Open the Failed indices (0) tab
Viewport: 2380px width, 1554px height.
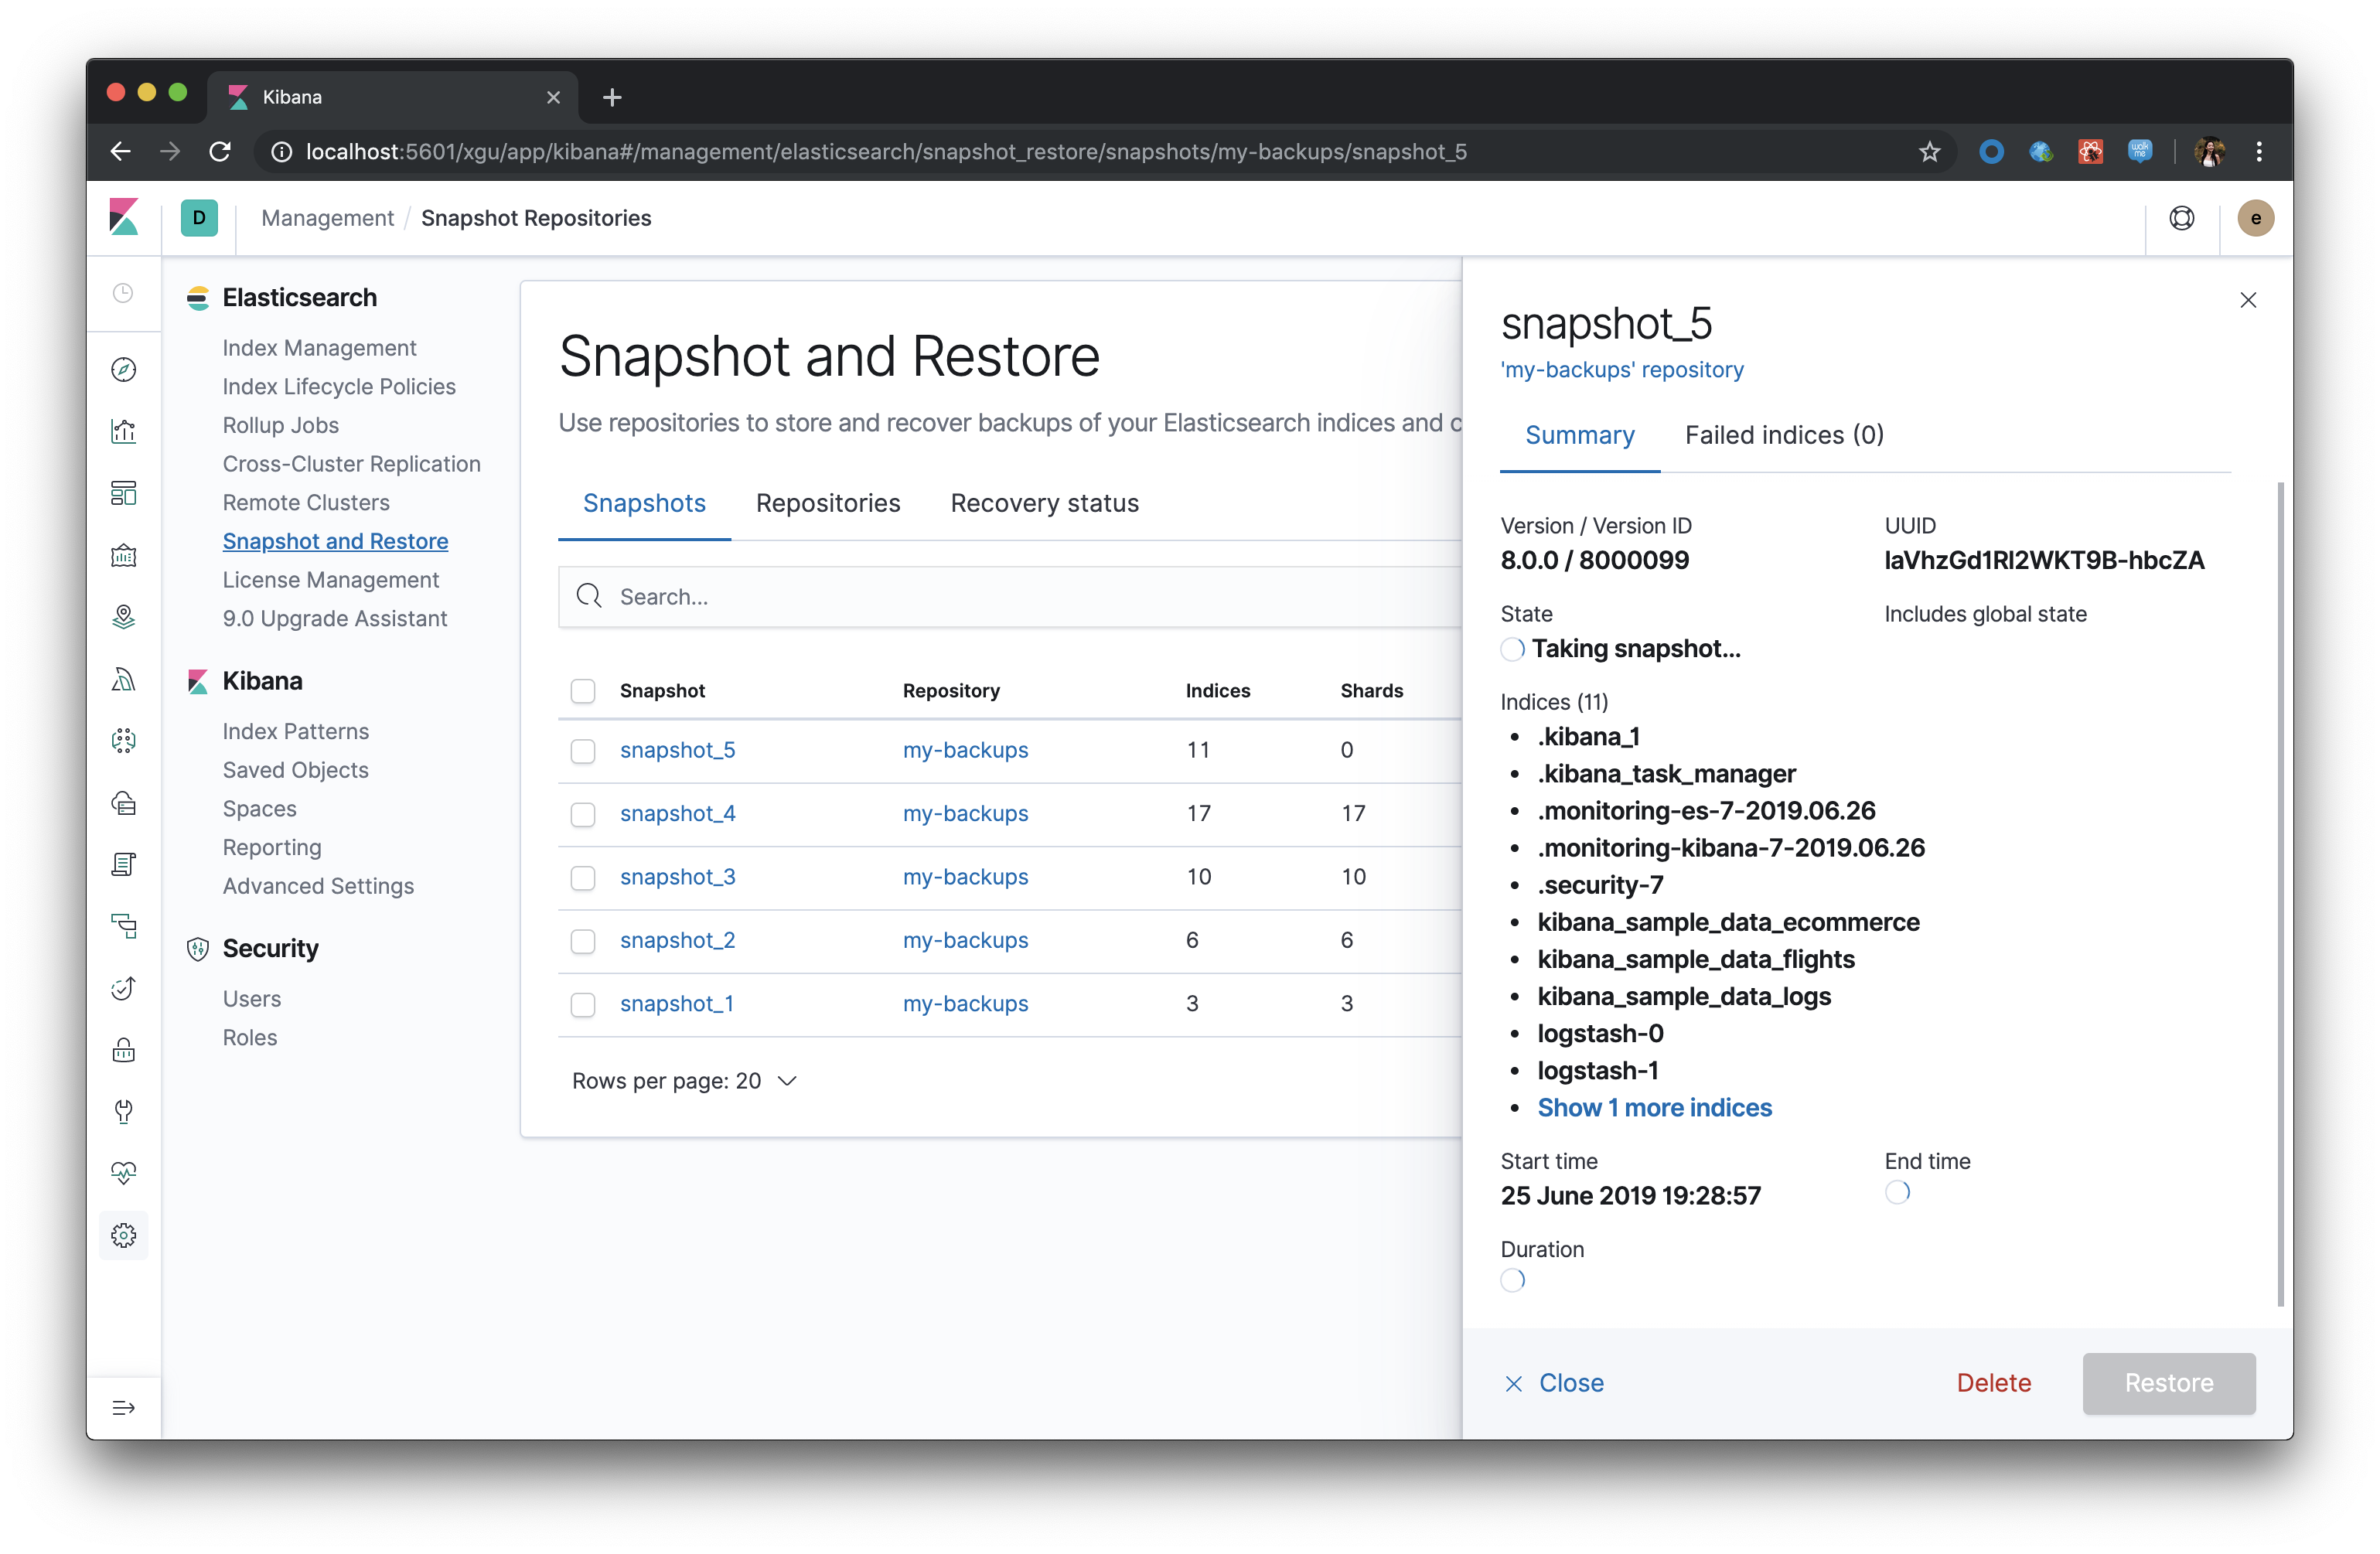tap(1784, 435)
